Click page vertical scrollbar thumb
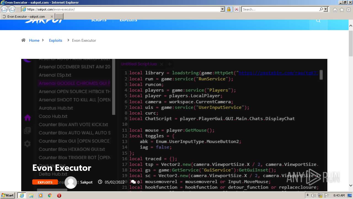The image size is (353, 199). click(x=351, y=43)
